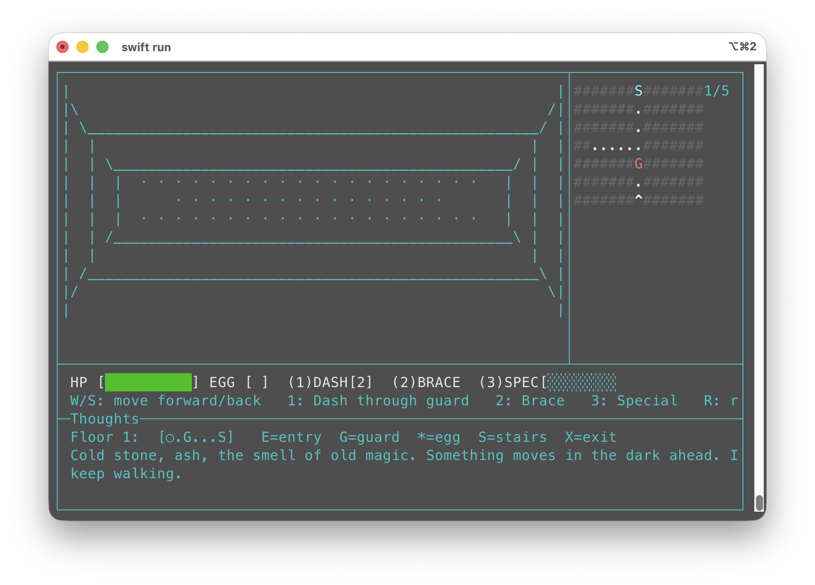Click the red G guard marker on minimap
Screen dimensions: 815x585
(x=638, y=164)
